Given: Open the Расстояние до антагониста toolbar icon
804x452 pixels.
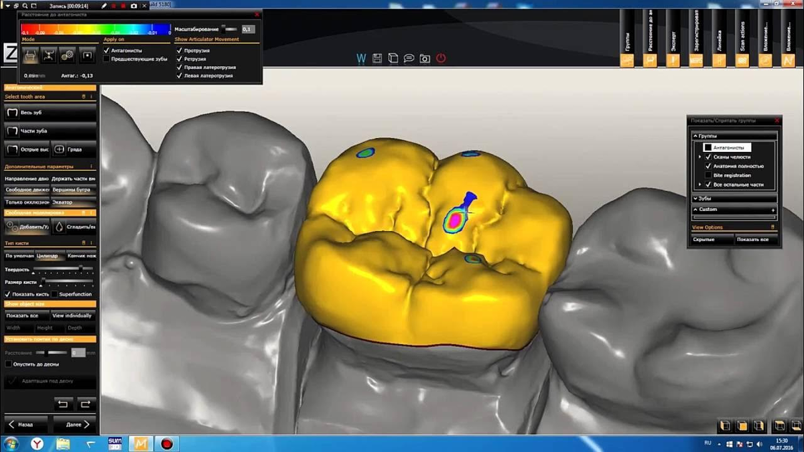Looking at the screenshot, I should coord(651,60).
